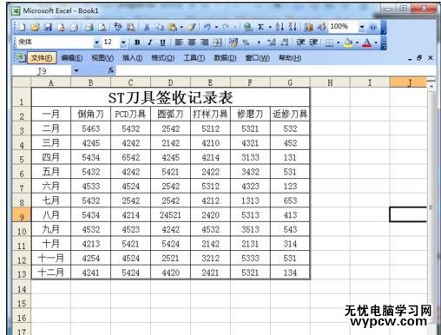Open the 格式(O) menu
Screen dimensions: 441x335
pos(163,58)
